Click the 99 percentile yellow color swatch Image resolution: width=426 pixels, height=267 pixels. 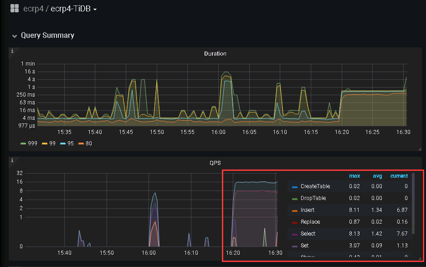click(45, 144)
